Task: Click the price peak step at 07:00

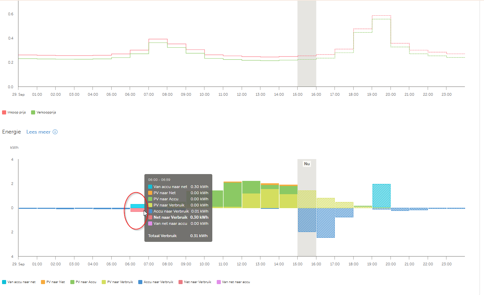Action: coord(158,39)
